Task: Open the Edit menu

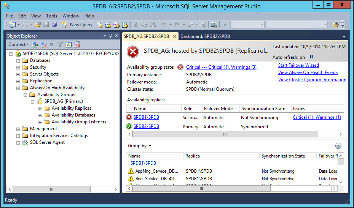Action: click(22, 16)
